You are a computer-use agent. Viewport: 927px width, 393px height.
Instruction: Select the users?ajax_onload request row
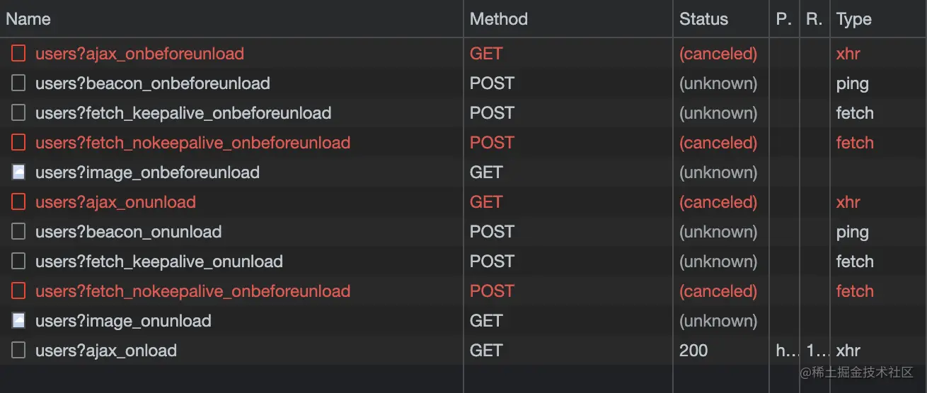click(x=463, y=350)
